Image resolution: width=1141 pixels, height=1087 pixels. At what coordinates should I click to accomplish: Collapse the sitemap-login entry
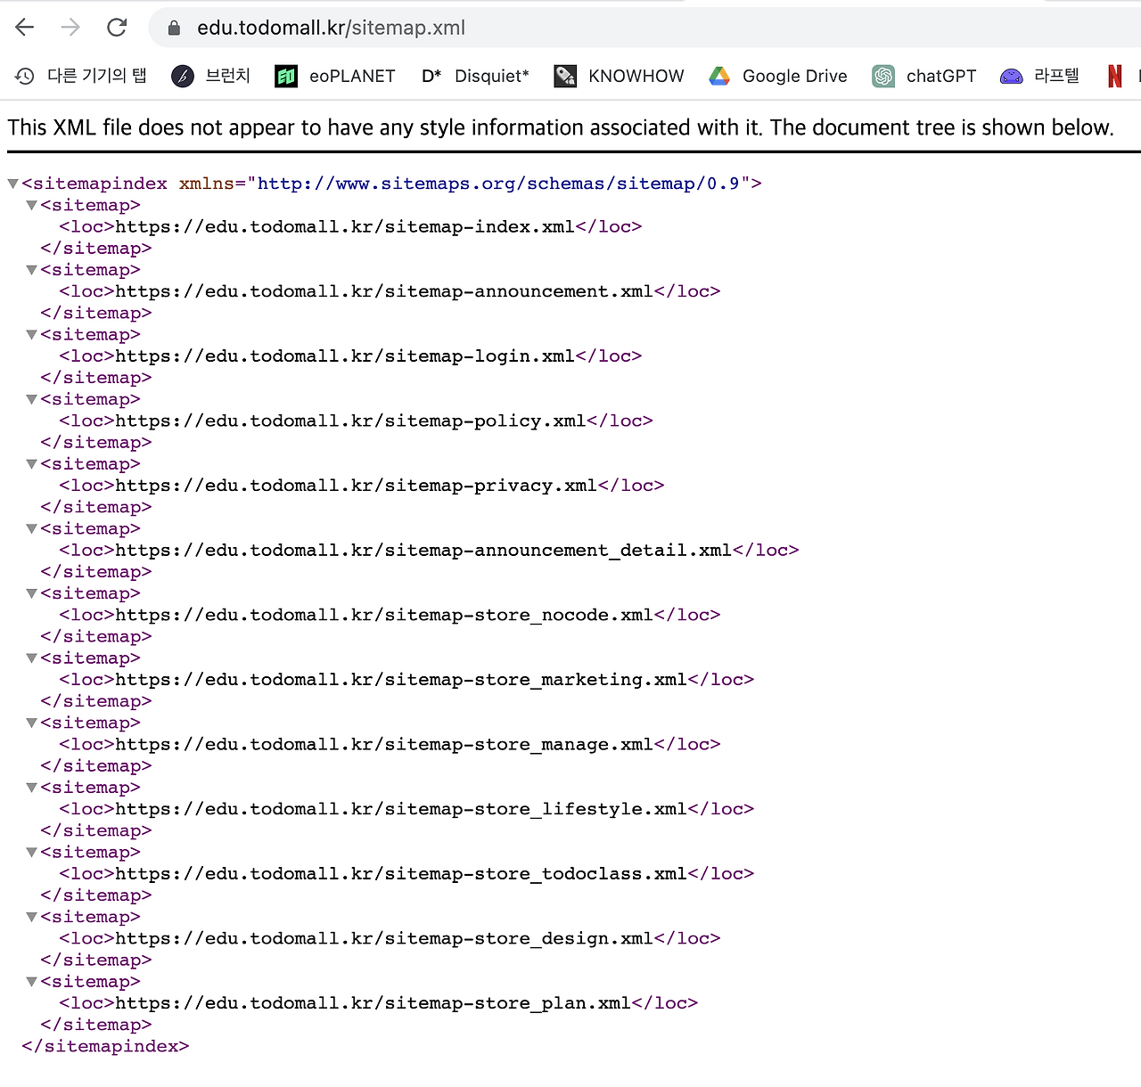(31, 334)
